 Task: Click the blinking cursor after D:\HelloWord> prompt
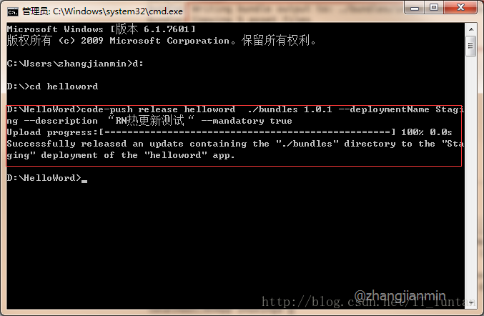tap(84, 181)
